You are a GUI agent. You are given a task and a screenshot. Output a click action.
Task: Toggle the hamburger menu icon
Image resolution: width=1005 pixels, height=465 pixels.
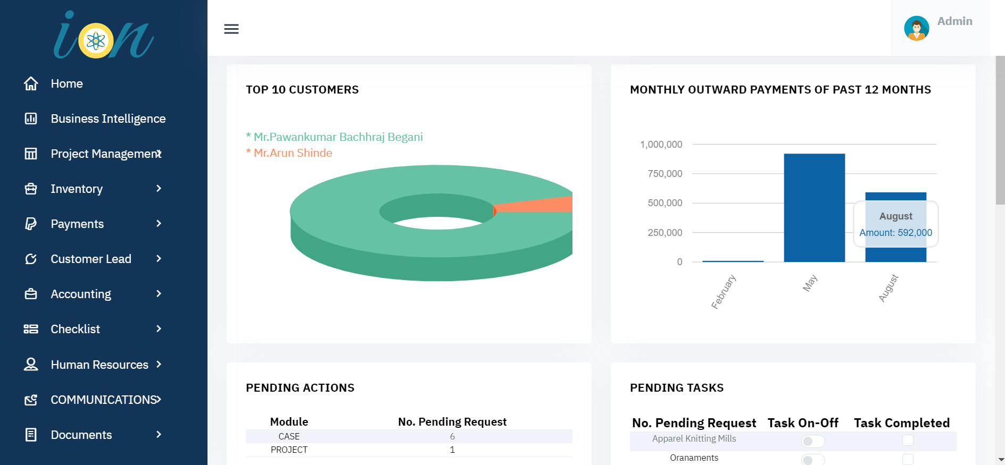click(x=231, y=29)
